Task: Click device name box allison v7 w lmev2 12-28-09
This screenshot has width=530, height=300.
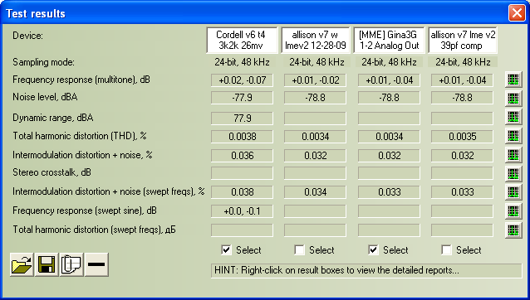Action: [316, 40]
